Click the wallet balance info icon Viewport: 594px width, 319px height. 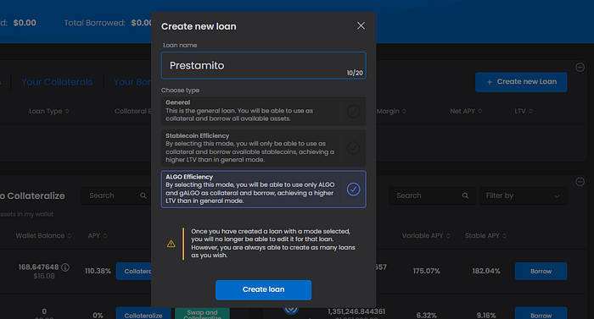[x=65, y=267]
